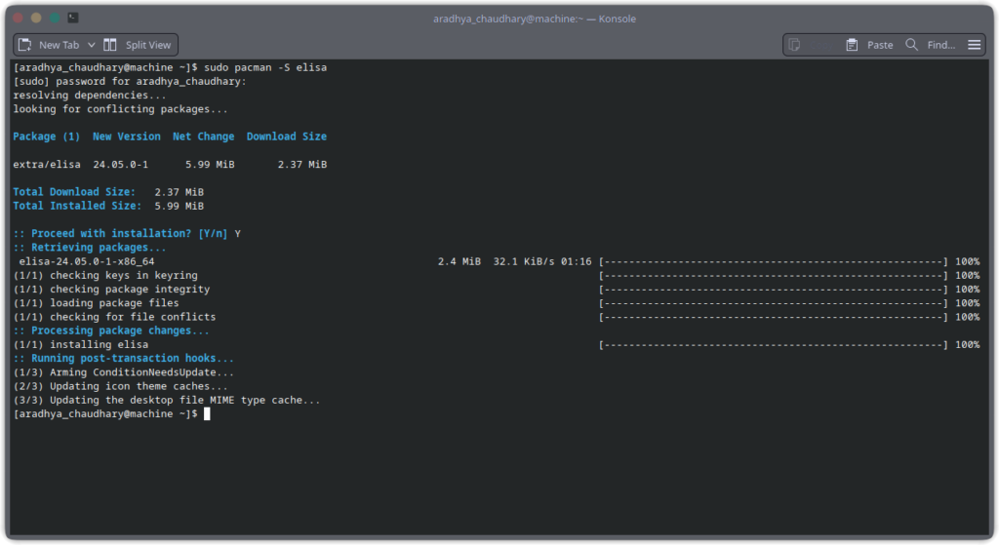The width and height of the screenshot is (999, 545).
Task: Click 'elisa-24.05.0-1-x86_64' download entry
Action: (87, 261)
